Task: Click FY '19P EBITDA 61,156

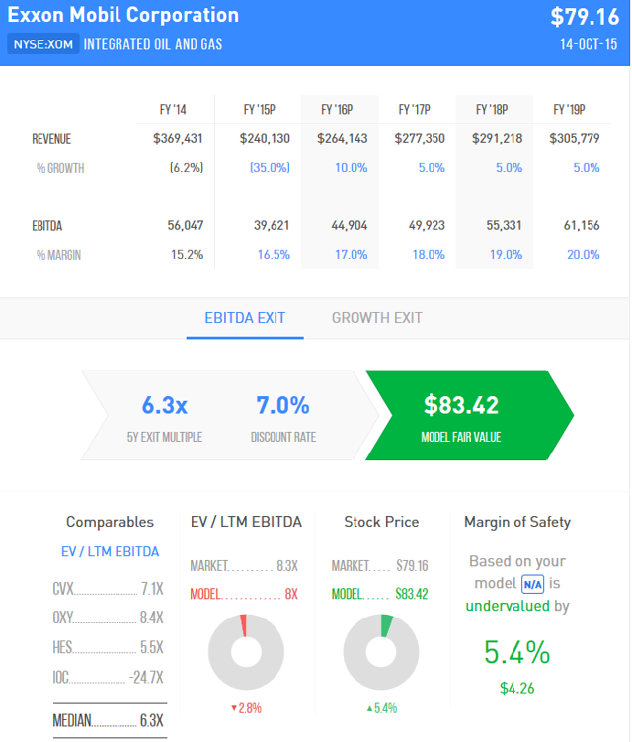Action: point(582,225)
